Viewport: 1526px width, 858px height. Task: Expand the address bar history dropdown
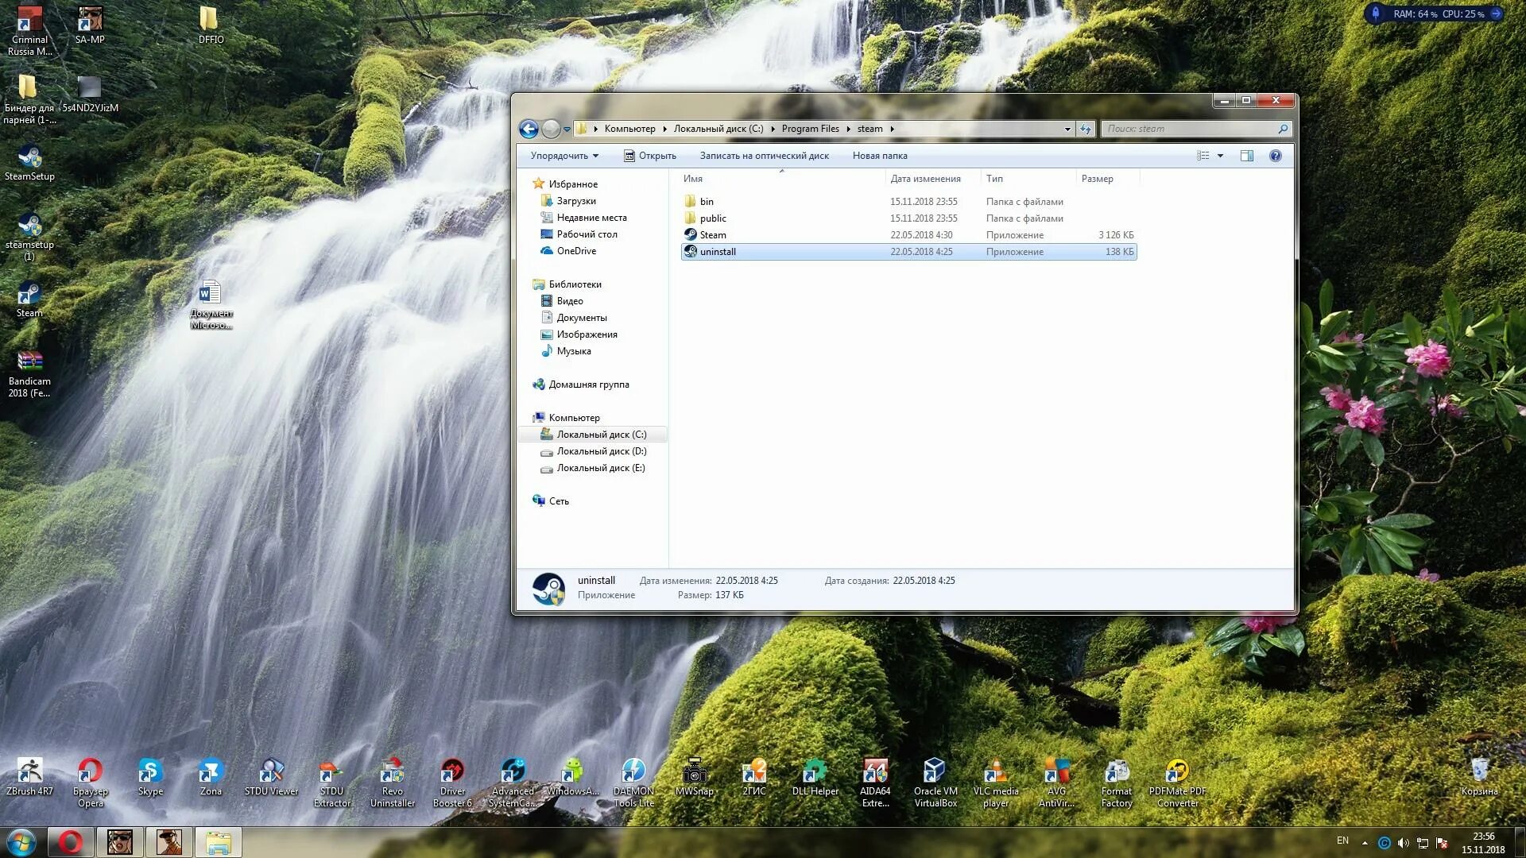(x=1067, y=129)
